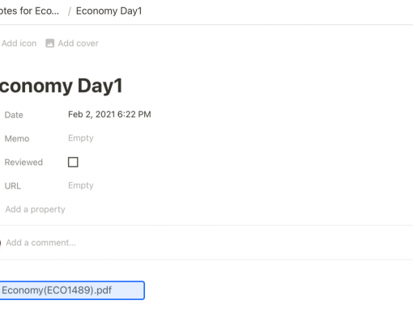Click the Add cover image icon
This screenshot has width=413, height=309.
[x=50, y=43]
